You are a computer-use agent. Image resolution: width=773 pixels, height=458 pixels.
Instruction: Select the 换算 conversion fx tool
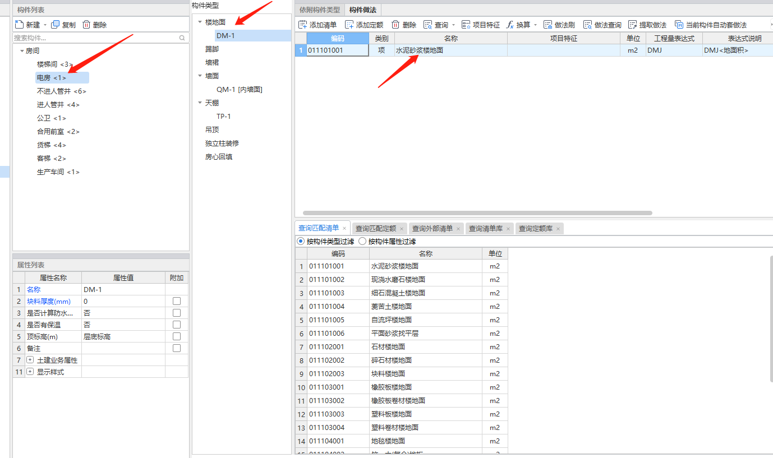[518, 25]
